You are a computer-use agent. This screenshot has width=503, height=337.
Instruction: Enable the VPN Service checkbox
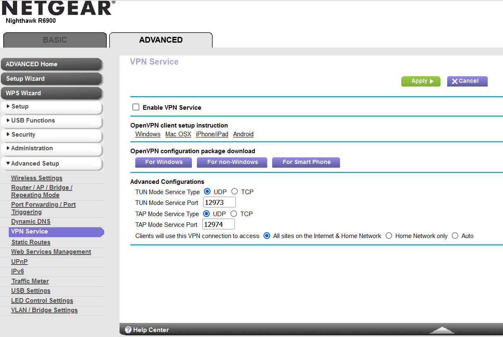(136, 107)
